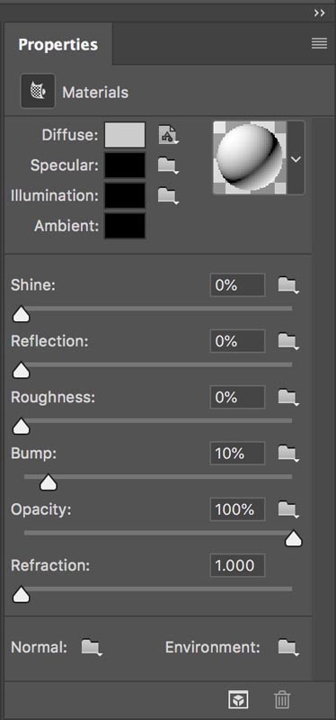Expand the material preset picker arrow
This screenshot has height=720, width=336.
coord(296,158)
